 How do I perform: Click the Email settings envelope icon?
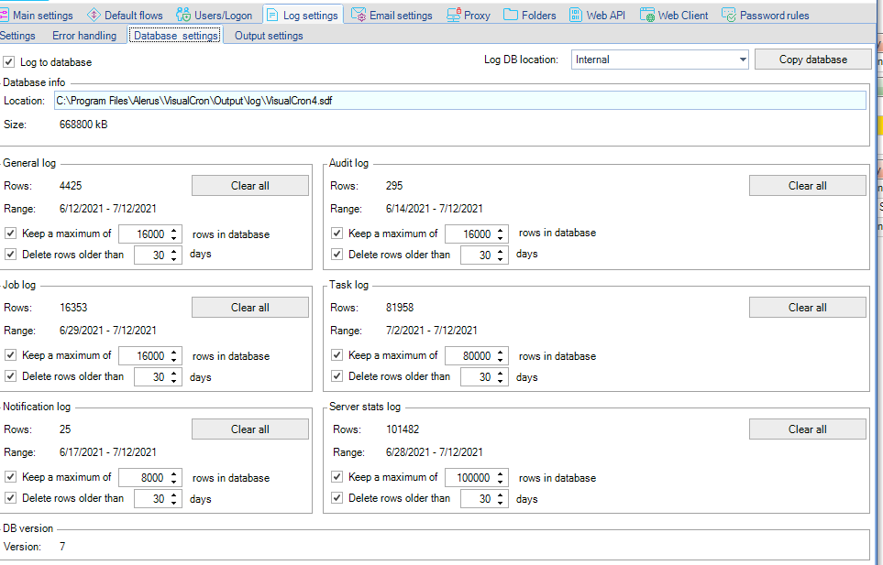click(359, 15)
